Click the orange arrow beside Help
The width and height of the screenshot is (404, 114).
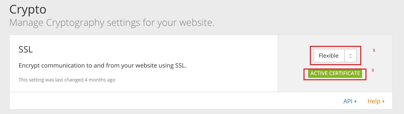(384, 101)
